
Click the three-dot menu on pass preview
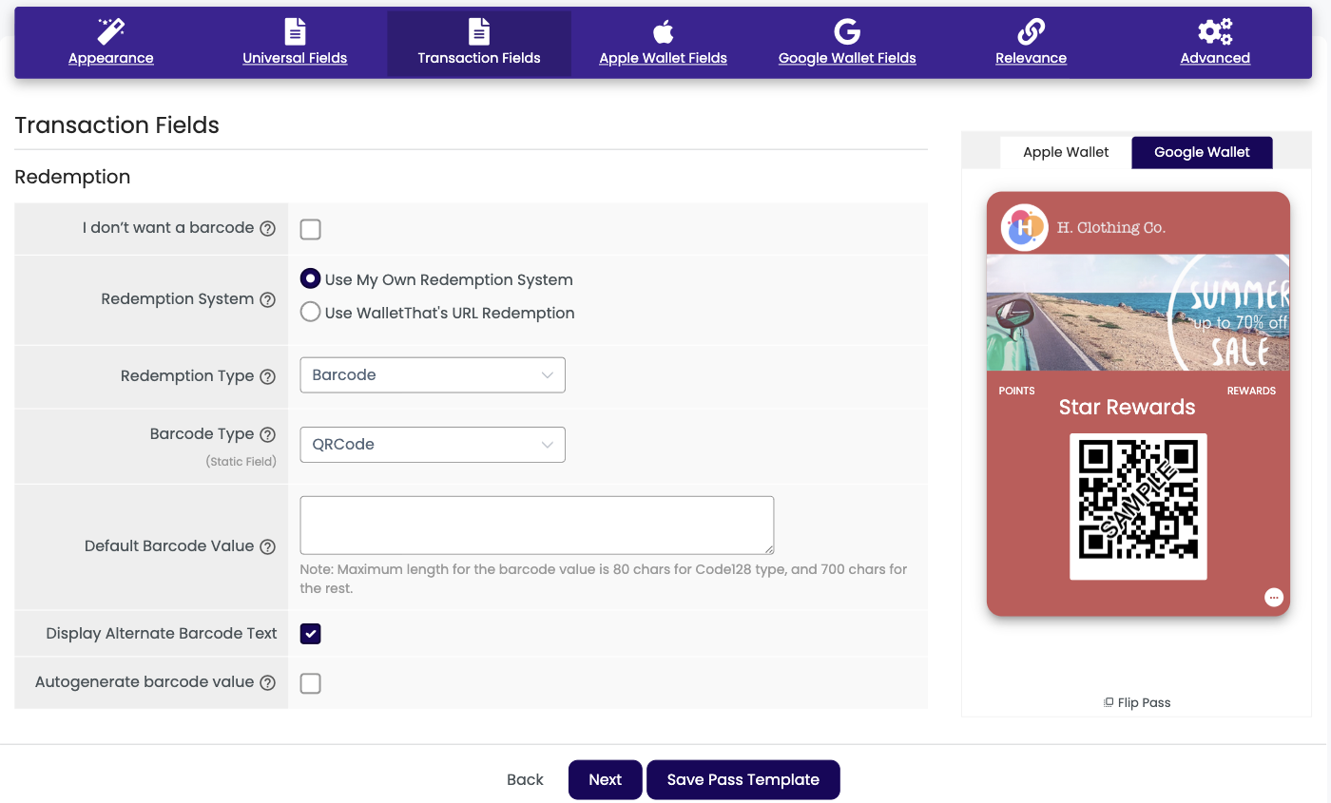[1274, 597]
